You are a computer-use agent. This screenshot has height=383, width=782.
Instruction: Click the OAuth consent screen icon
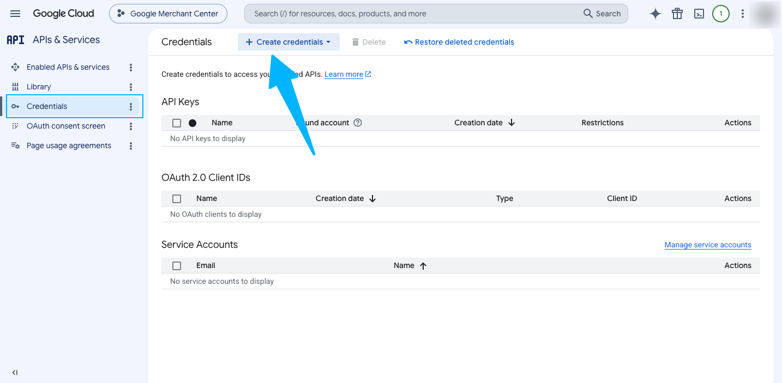pos(15,126)
